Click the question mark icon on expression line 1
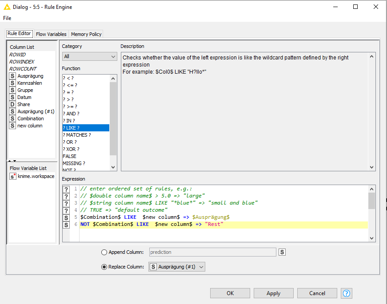Image resolution: width=387 pixels, height=304 pixels. pyautogui.click(x=66, y=190)
